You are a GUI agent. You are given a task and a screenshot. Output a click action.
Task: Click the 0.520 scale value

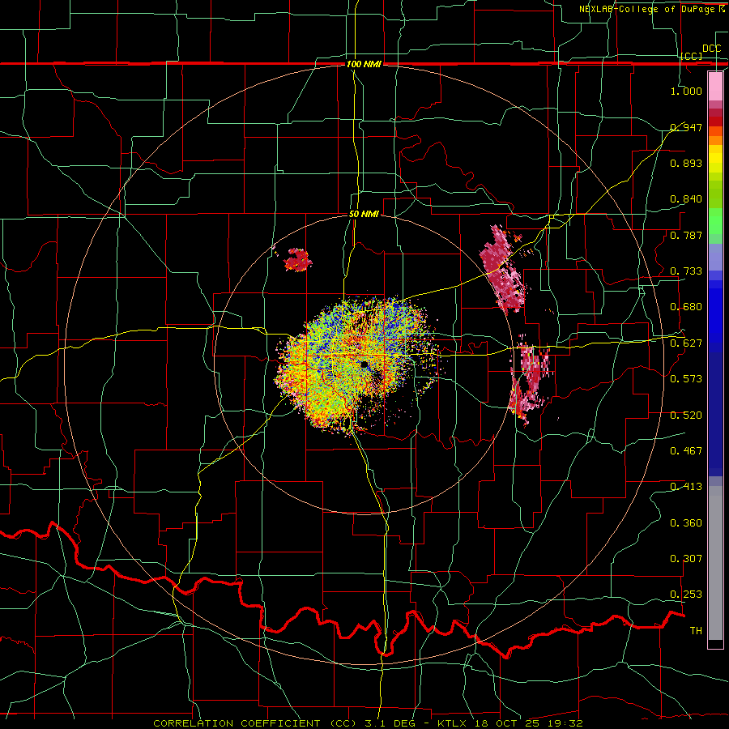tap(686, 416)
